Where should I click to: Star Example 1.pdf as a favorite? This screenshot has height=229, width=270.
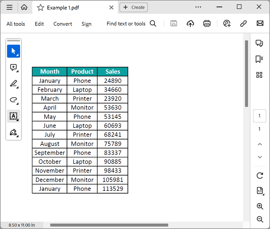(40, 8)
